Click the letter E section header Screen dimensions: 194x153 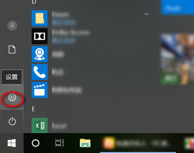(33, 109)
